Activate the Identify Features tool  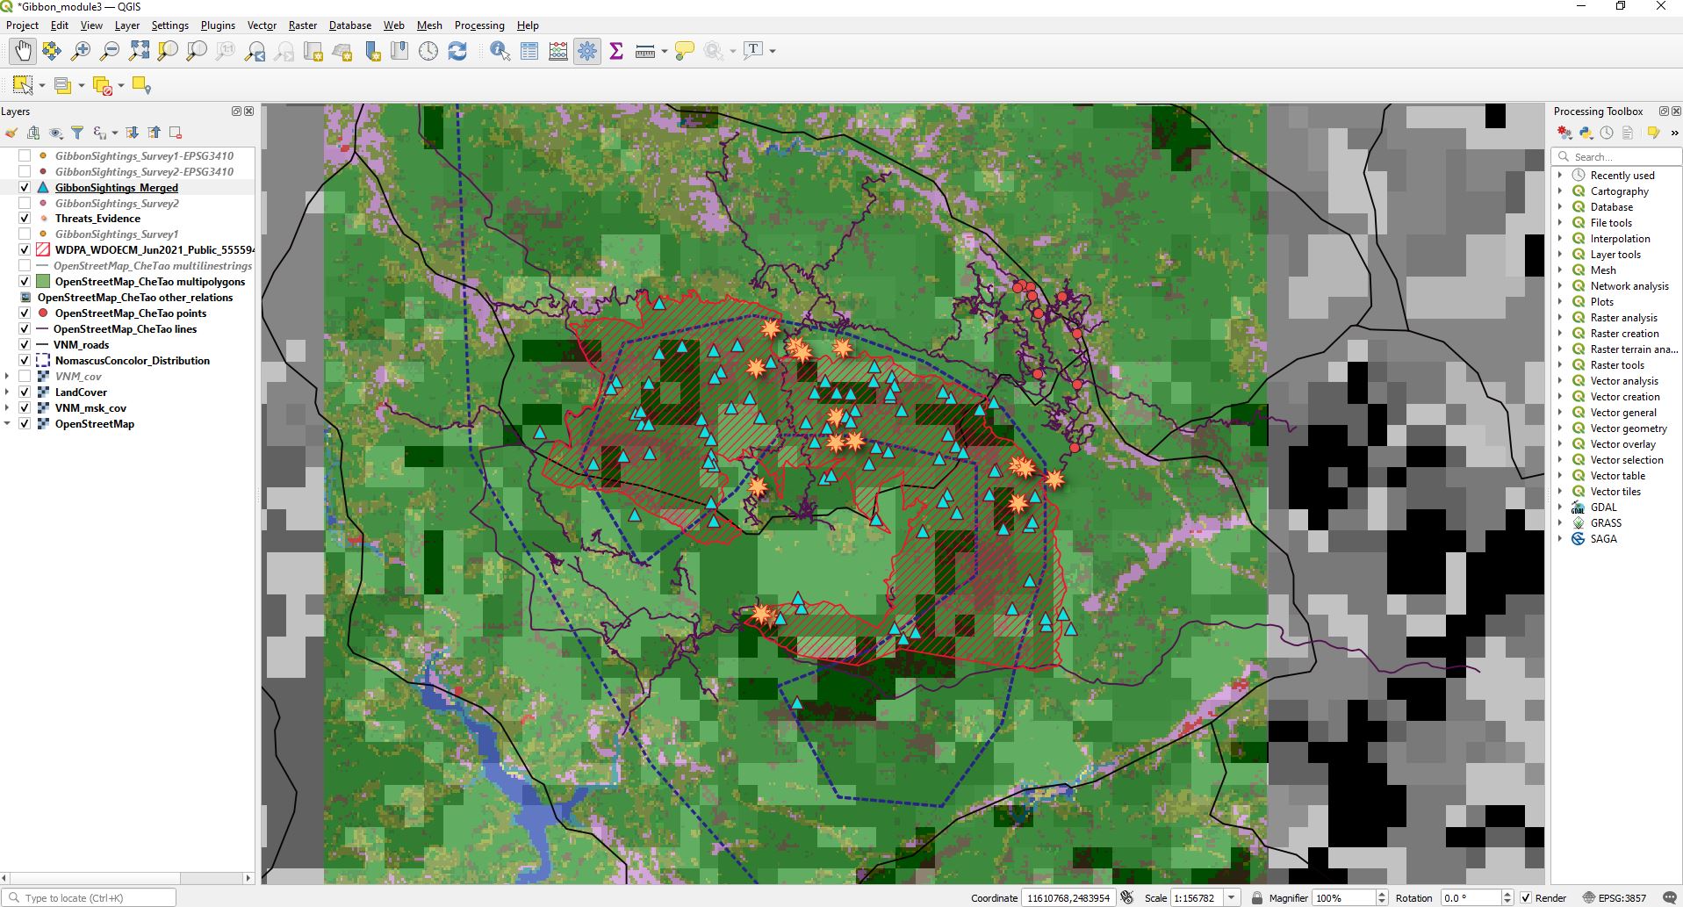pos(500,51)
